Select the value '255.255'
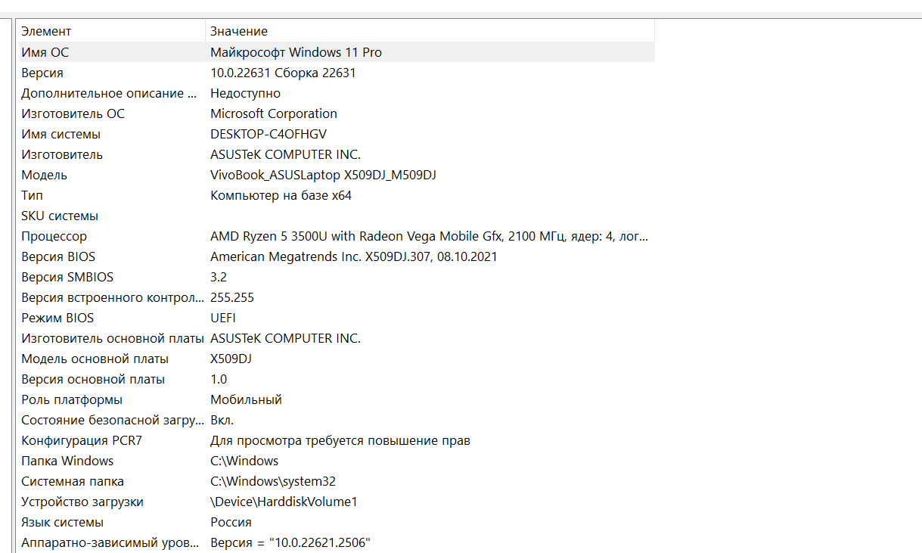Screen dimensions: 922x553 [232, 297]
